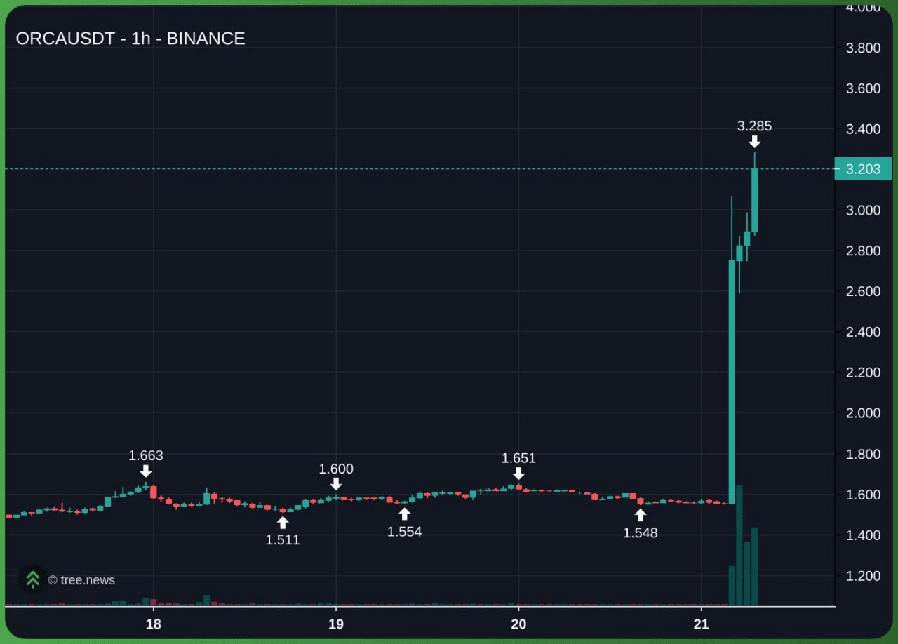Click the 1.651 high price label
This screenshot has height=644, width=898.
pyautogui.click(x=518, y=458)
